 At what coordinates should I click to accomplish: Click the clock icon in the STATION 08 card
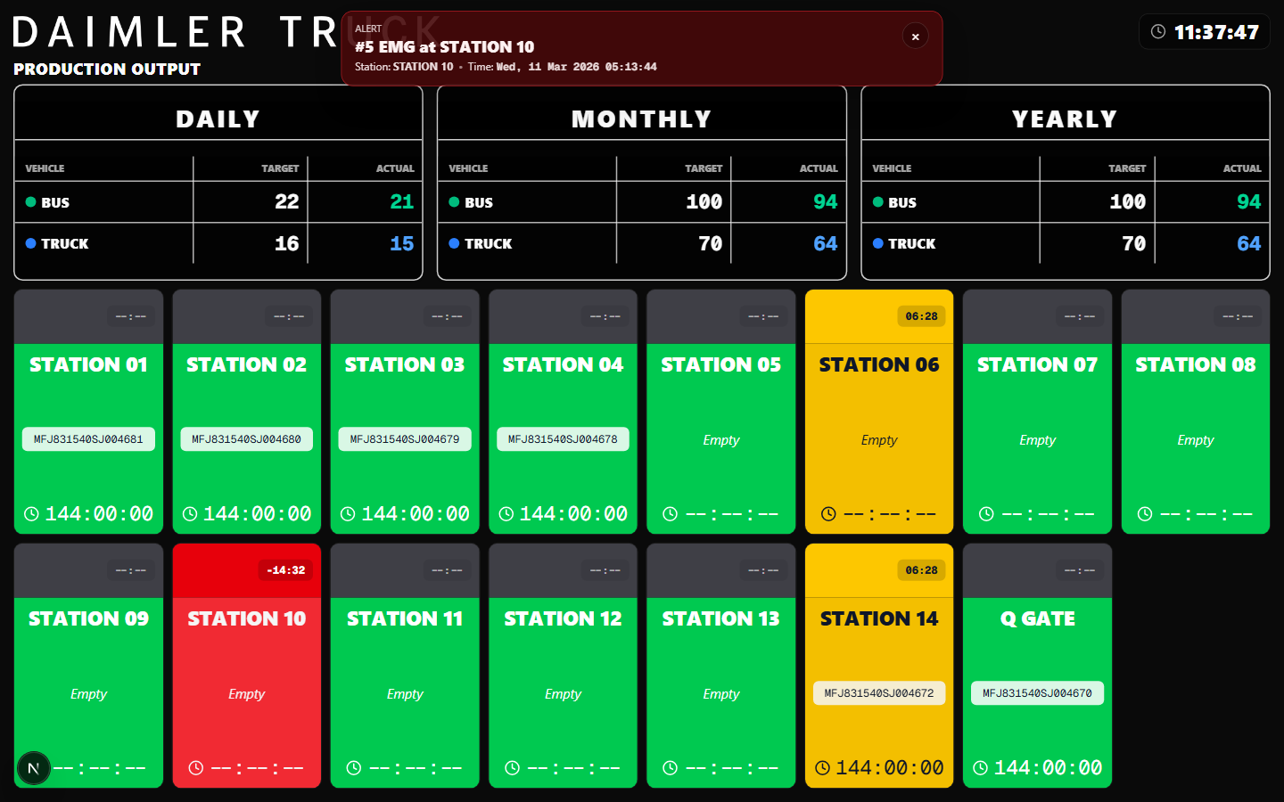1145,514
